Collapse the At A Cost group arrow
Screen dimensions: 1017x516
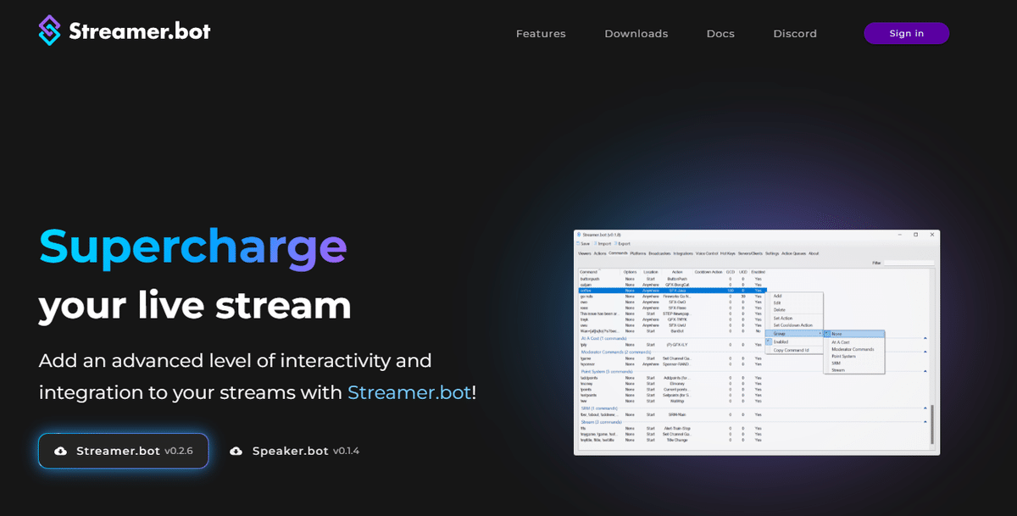click(x=925, y=338)
